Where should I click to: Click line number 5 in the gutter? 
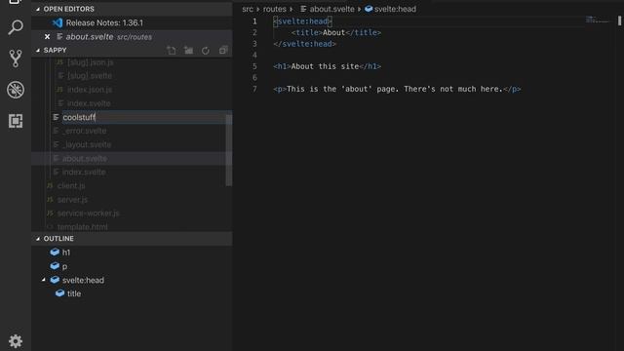tap(254, 66)
